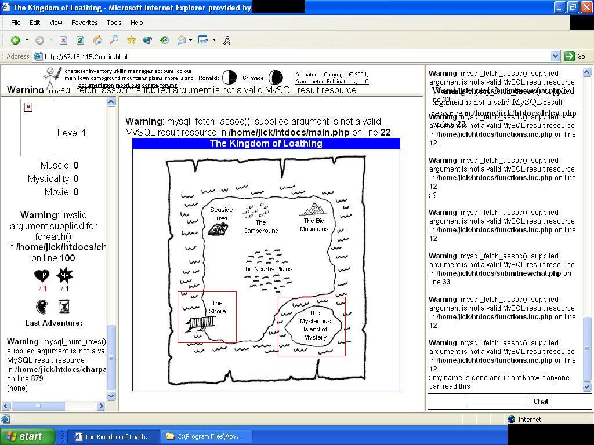The height and width of the screenshot is (445, 594).
Task: Open the Search magnifier in toolbar
Action: [114, 40]
